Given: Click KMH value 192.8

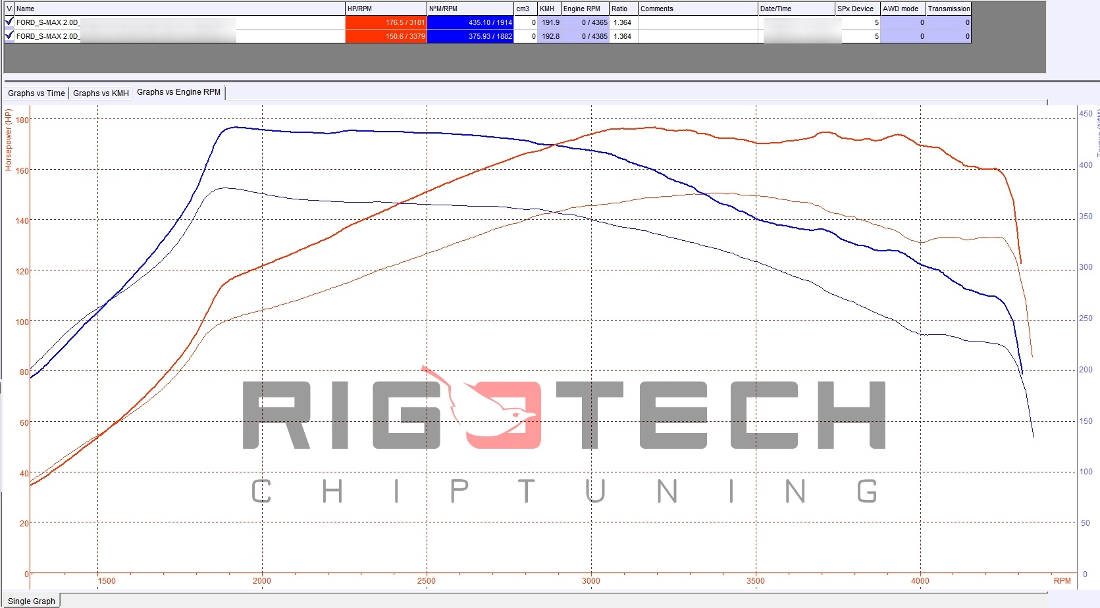Looking at the screenshot, I should click(550, 36).
